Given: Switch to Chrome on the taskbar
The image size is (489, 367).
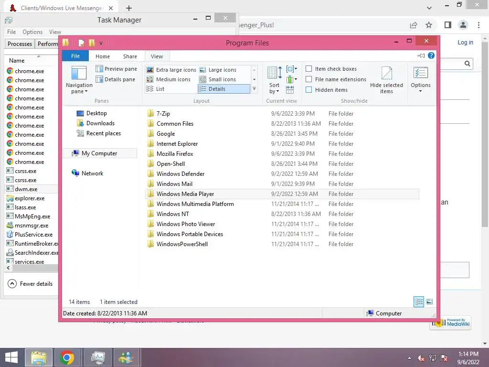Looking at the screenshot, I should pyautogui.click(x=67, y=357).
